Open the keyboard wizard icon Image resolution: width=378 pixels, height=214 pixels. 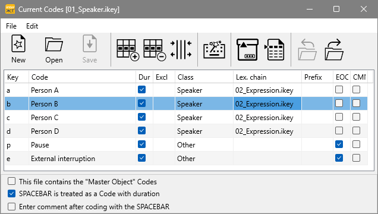[214, 50]
